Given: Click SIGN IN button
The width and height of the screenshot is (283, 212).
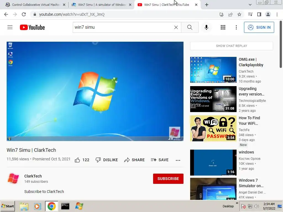Looking at the screenshot, I should (259, 27).
